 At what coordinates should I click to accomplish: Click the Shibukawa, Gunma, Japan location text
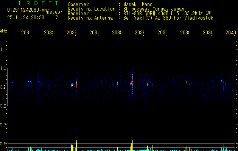[x=154, y=9]
